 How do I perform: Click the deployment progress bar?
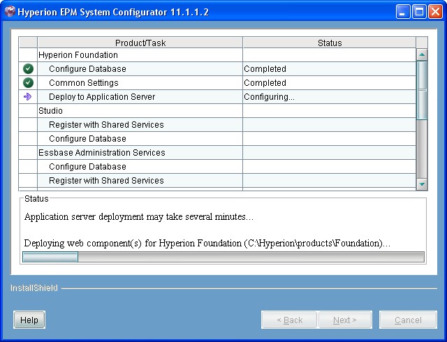[223, 257]
